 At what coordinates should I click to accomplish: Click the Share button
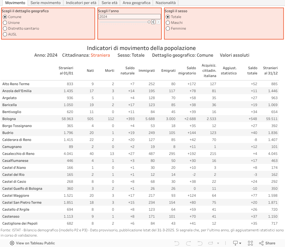[x=267, y=243]
